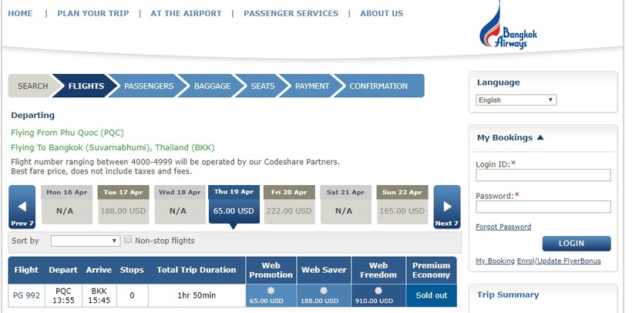Screen dimensions: 632x313
Task: Select Web Promotion 65.00 USD fare
Action: point(271,291)
